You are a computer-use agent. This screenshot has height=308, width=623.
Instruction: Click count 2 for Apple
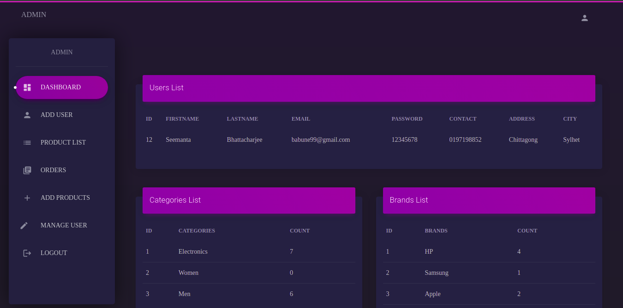(519, 294)
